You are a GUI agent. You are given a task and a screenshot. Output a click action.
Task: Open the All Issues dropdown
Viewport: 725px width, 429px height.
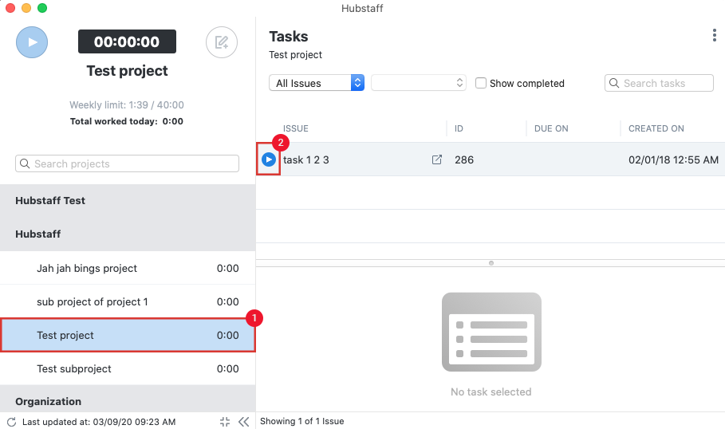pos(317,83)
